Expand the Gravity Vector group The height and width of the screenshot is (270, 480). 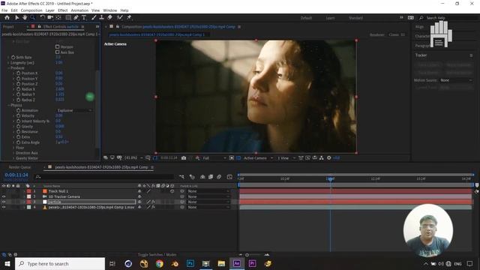point(13,158)
